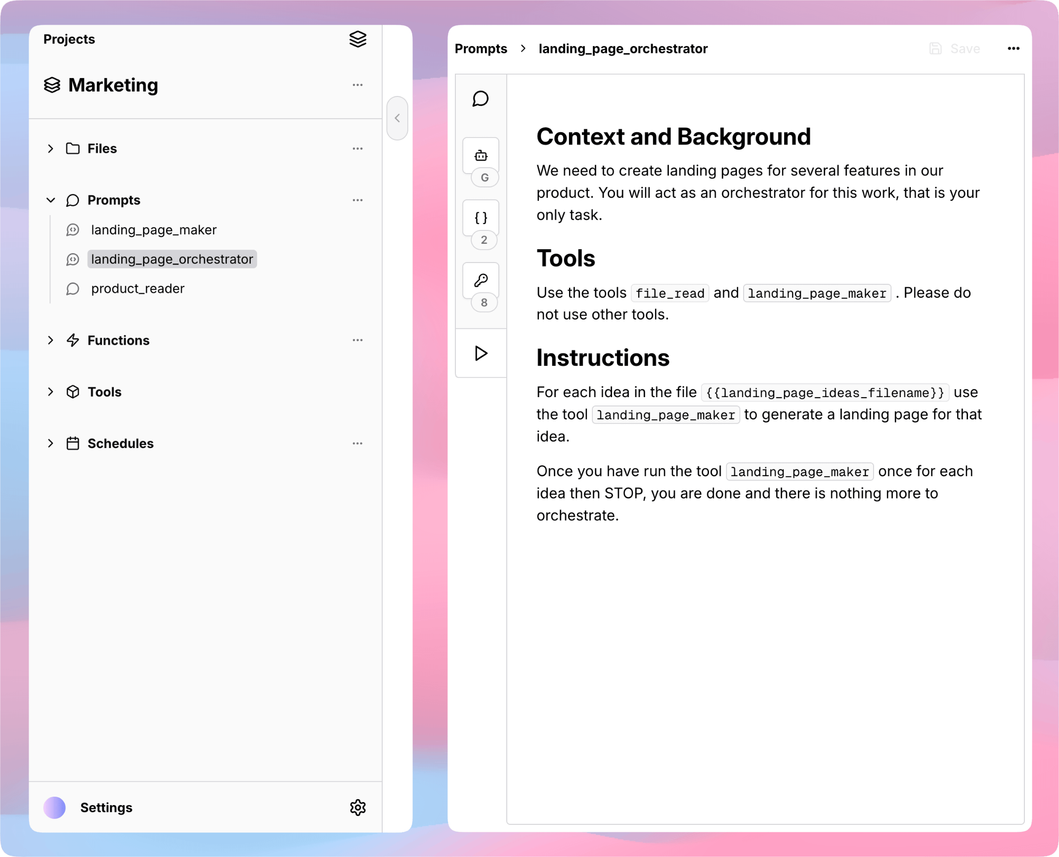Viewport: 1059px width, 857px height.
Task: Run the prompt using the play icon
Action: pyautogui.click(x=480, y=353)
